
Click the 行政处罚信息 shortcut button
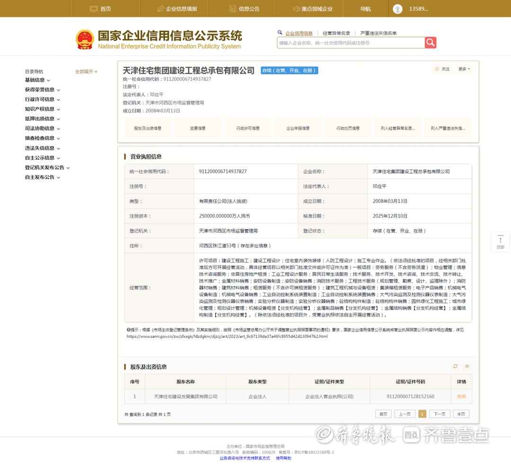tap(348, 128)
